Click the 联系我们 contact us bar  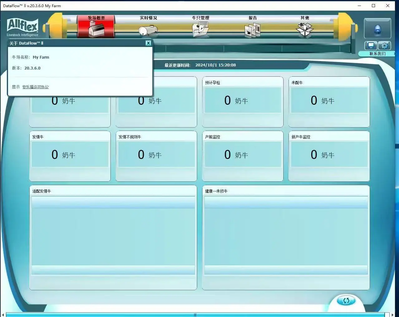(377, 54)
